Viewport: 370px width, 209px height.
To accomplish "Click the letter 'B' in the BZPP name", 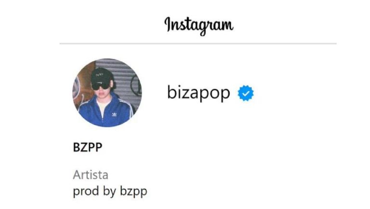I will click(x=76, y=148).
